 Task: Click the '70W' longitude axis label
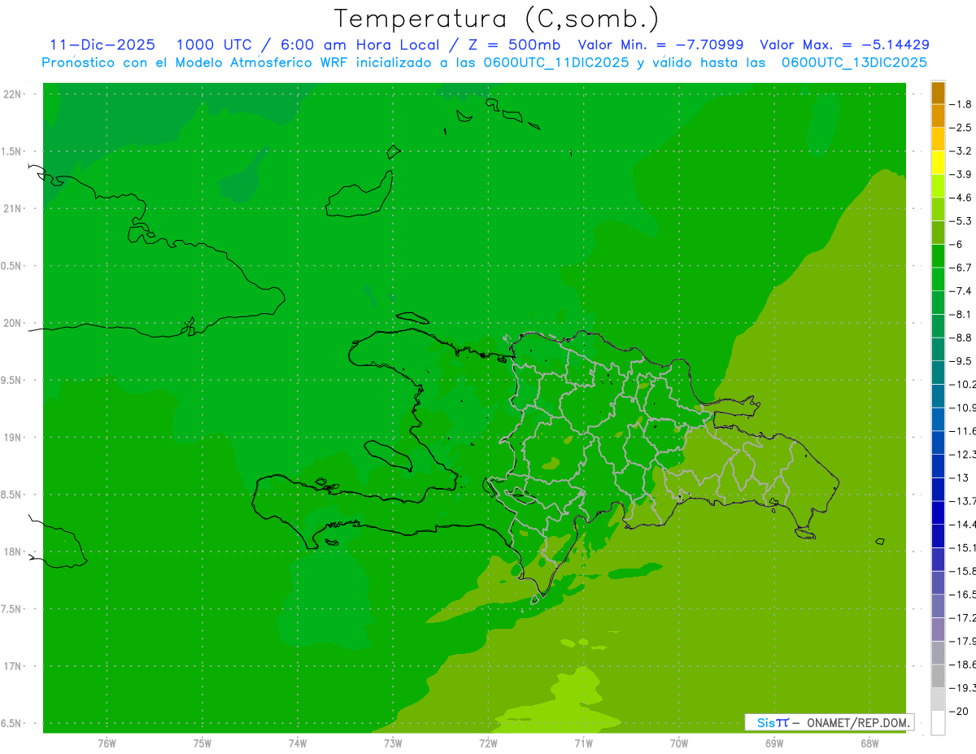pos(679,743)
